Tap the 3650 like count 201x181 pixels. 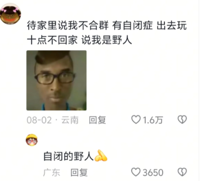point(153,173)
